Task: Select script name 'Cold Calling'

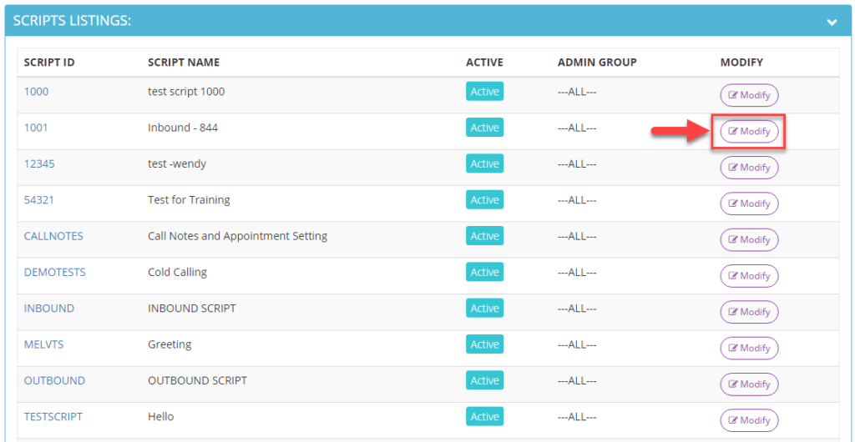Action: point(177,272)
